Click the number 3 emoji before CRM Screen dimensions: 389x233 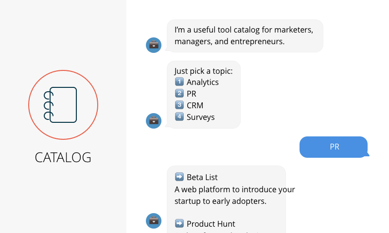click(179, 105)
